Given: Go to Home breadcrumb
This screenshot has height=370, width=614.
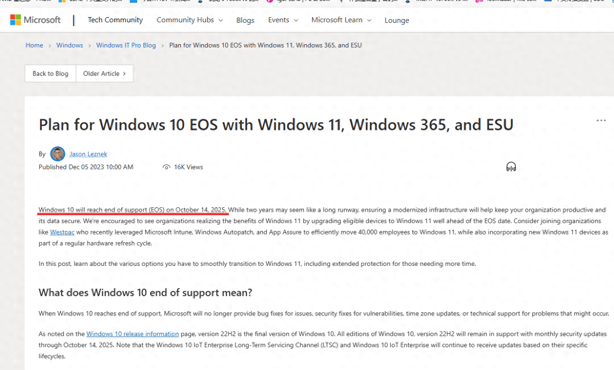Looking at the screenshot, I should point(34,45).
